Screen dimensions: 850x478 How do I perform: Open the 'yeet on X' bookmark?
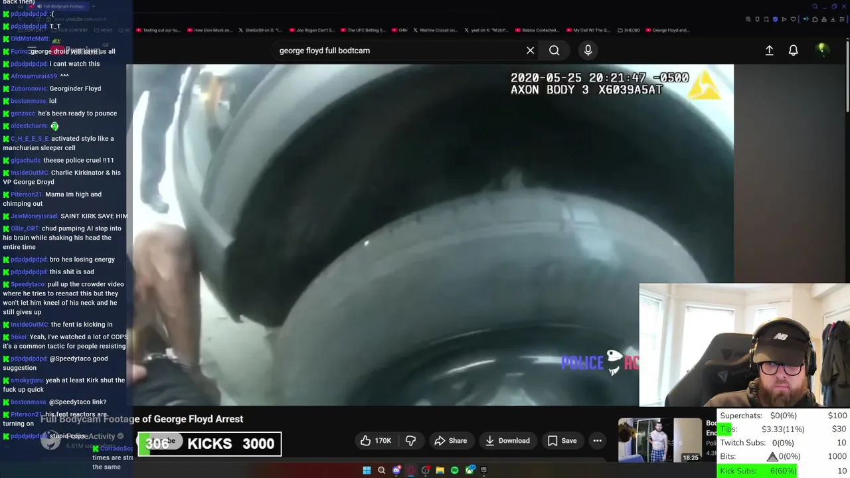click(x=485, y=31)
